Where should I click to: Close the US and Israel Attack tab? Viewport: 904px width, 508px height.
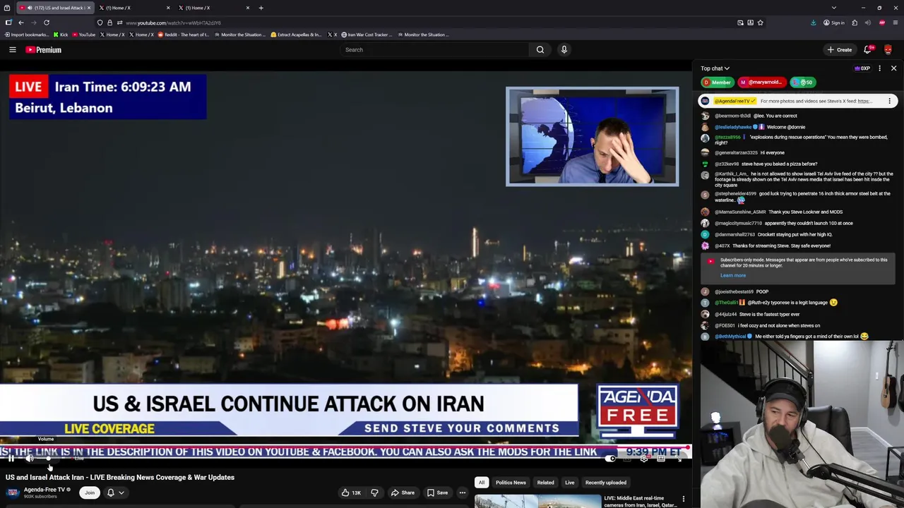click(x=89, y=8)
